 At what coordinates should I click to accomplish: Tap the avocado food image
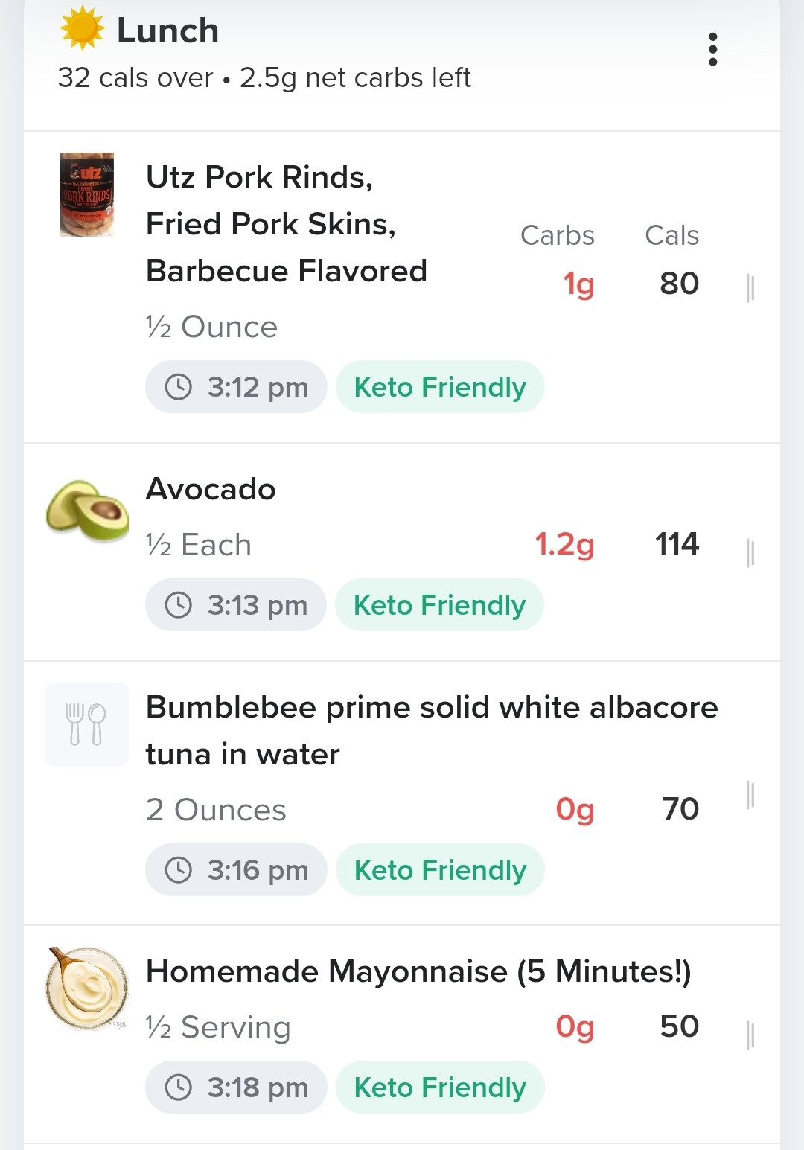pos(87,511)
